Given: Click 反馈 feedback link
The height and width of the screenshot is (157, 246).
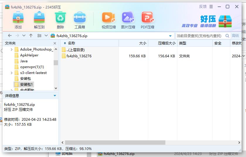Looking at the screenshot, I should [203, 6].
